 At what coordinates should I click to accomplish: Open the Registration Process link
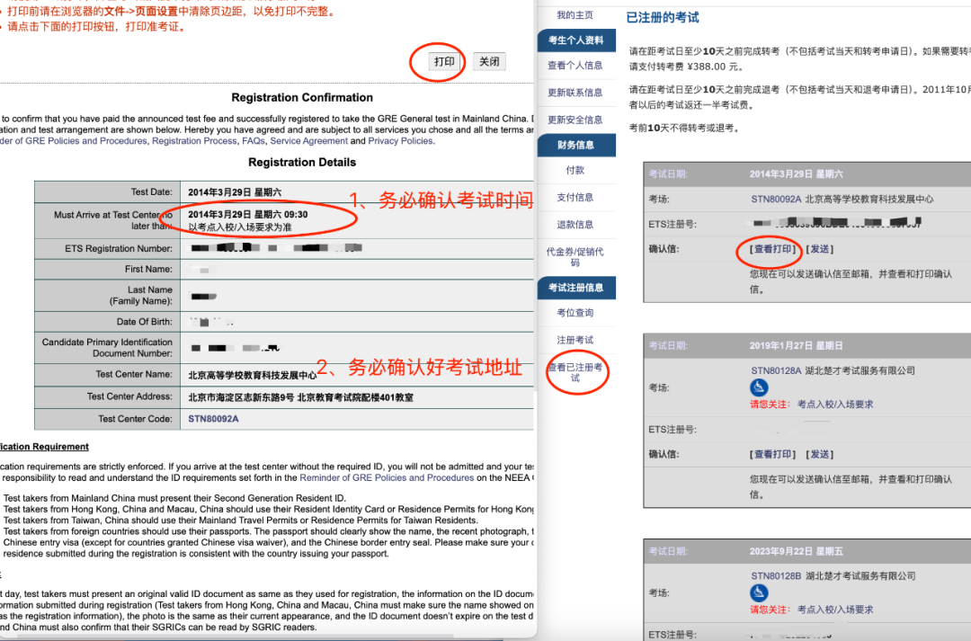pyautogui.click(x=194, y=141)
